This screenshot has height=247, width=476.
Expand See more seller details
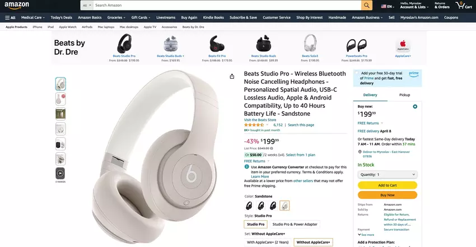pos(366,235)
